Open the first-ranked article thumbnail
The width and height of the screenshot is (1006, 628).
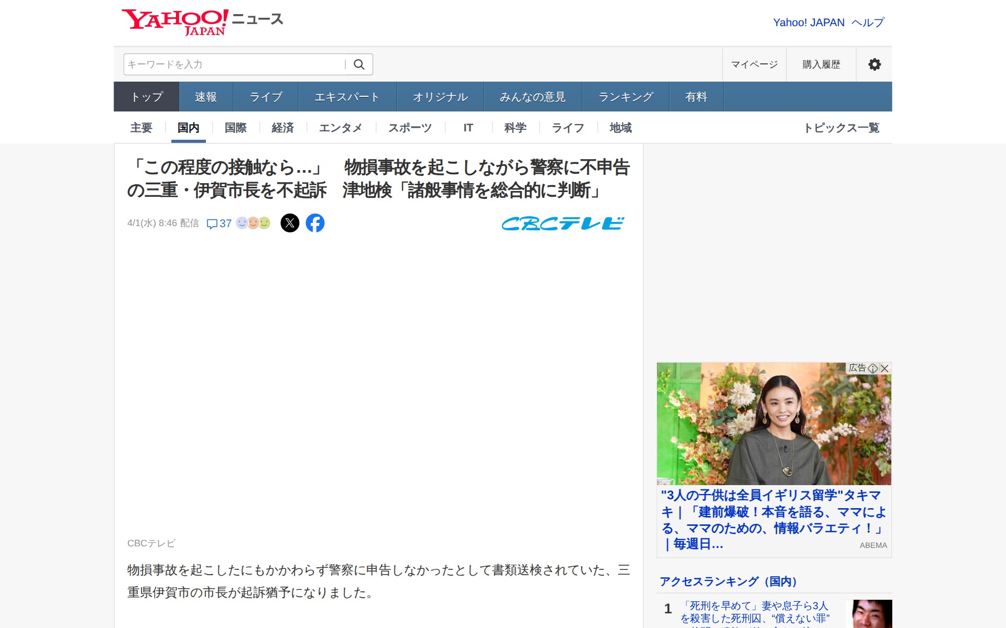pyautogui.click(x=868, y=614)
